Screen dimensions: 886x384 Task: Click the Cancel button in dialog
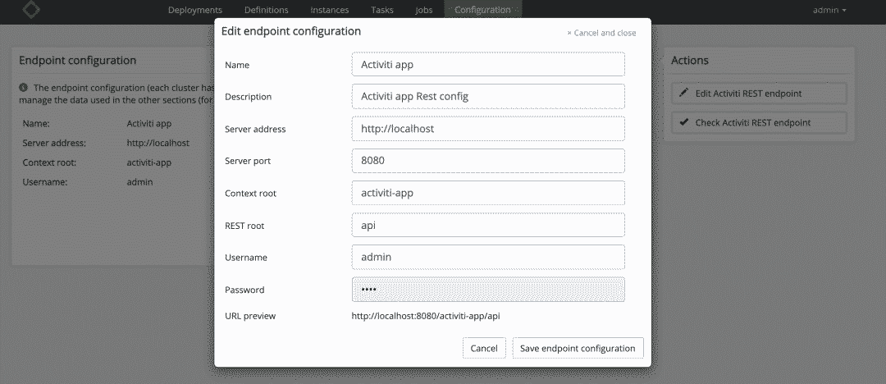tap(484, 348)
